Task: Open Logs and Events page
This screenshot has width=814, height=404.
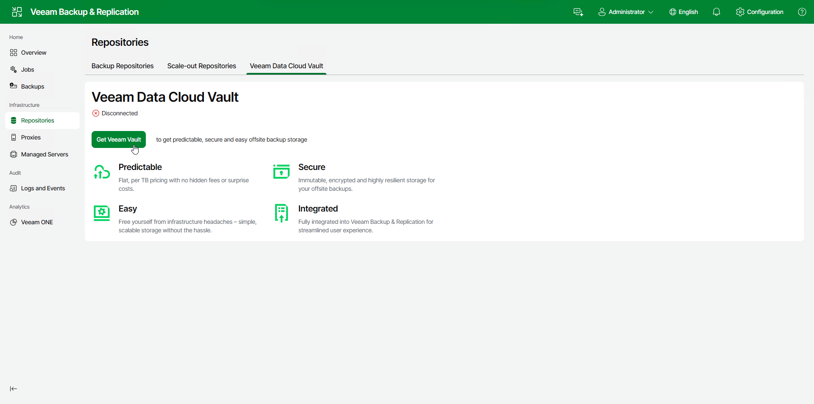Action: tap(42, 188)
